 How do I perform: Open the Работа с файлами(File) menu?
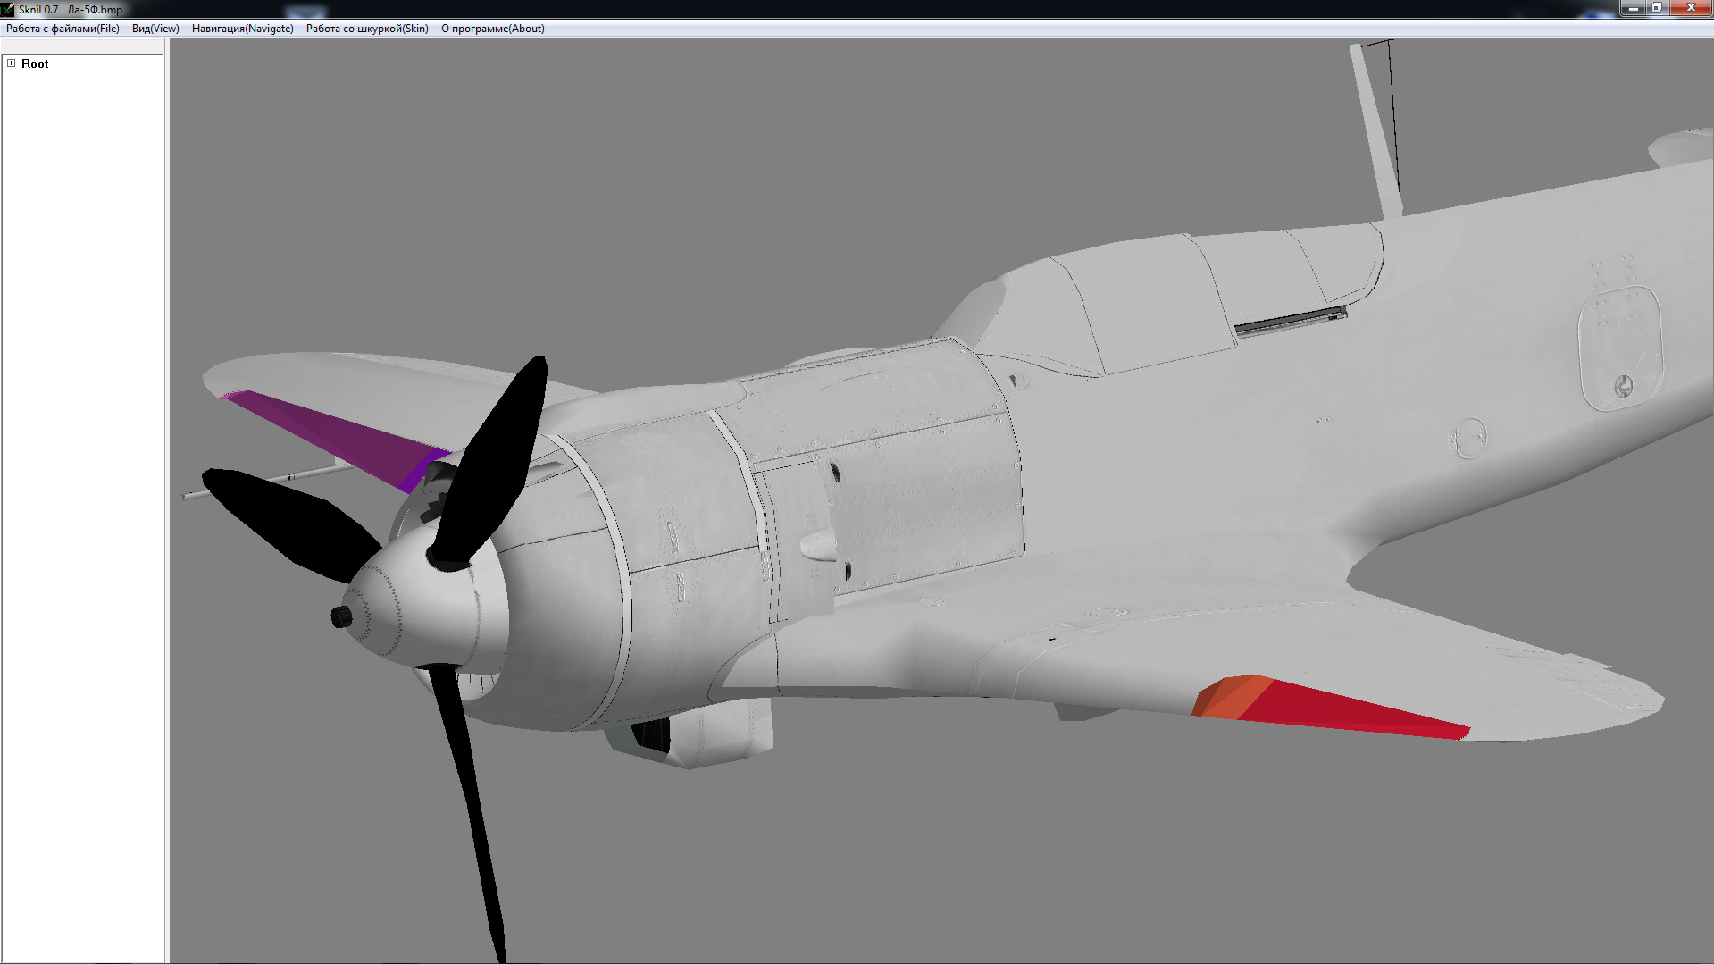coord(63,29)
